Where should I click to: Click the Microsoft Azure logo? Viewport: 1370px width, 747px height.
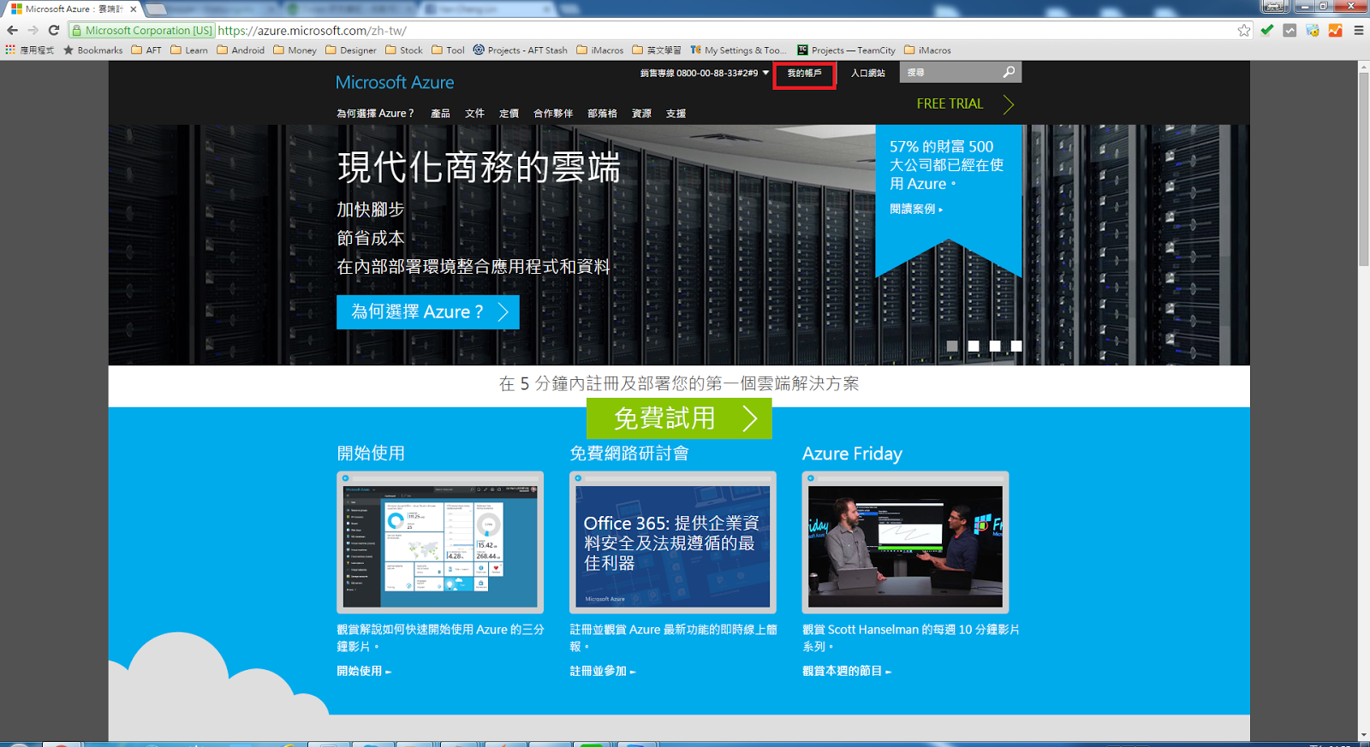click(x=395, y=82)
